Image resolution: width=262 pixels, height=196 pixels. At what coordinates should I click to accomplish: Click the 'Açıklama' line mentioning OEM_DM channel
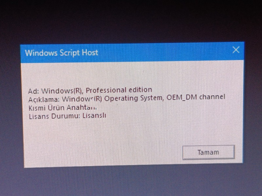tap(127, 98)
